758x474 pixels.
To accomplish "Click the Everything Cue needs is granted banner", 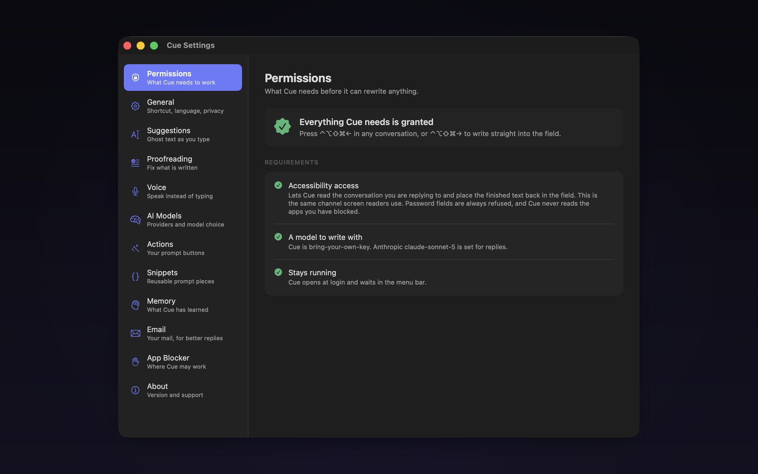I will point(444,127).
